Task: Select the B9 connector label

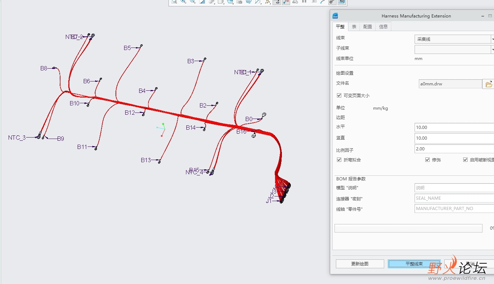Action: coord(60,139)
